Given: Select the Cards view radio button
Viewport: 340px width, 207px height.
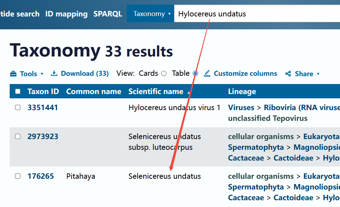Looking at the screenshot, I should point(164,74).
